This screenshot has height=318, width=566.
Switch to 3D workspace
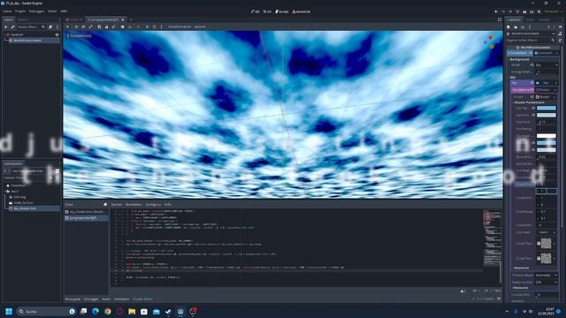tap(267, 11)
